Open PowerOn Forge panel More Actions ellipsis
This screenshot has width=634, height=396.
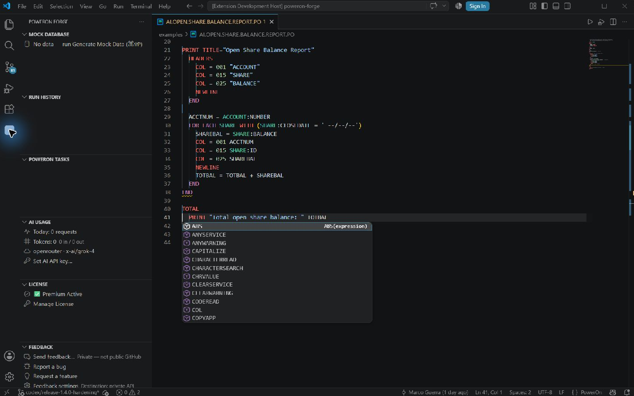[x=141, y=22]
